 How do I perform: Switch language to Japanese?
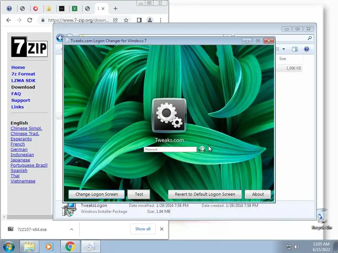[20, 160]
